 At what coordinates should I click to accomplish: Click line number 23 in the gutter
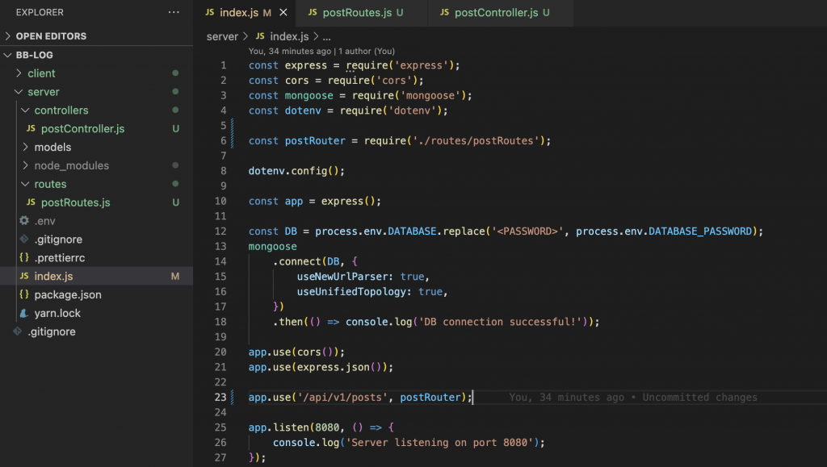click(x=220, y=397)
